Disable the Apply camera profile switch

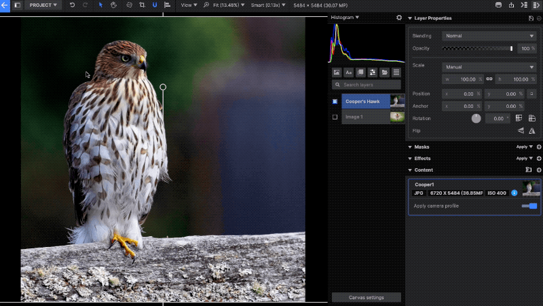pyautogui.click(x=529, y=206)
